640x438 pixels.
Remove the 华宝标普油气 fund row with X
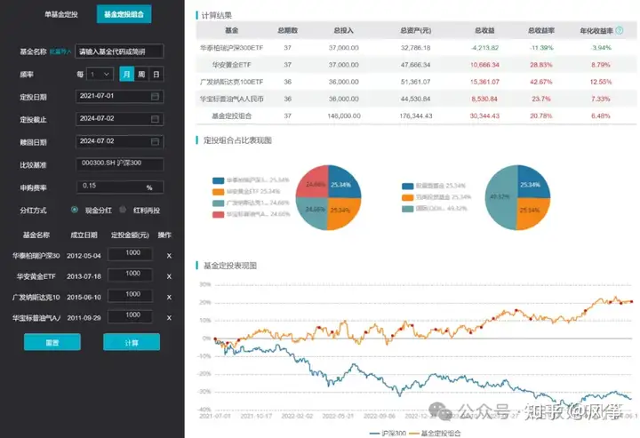169,318
